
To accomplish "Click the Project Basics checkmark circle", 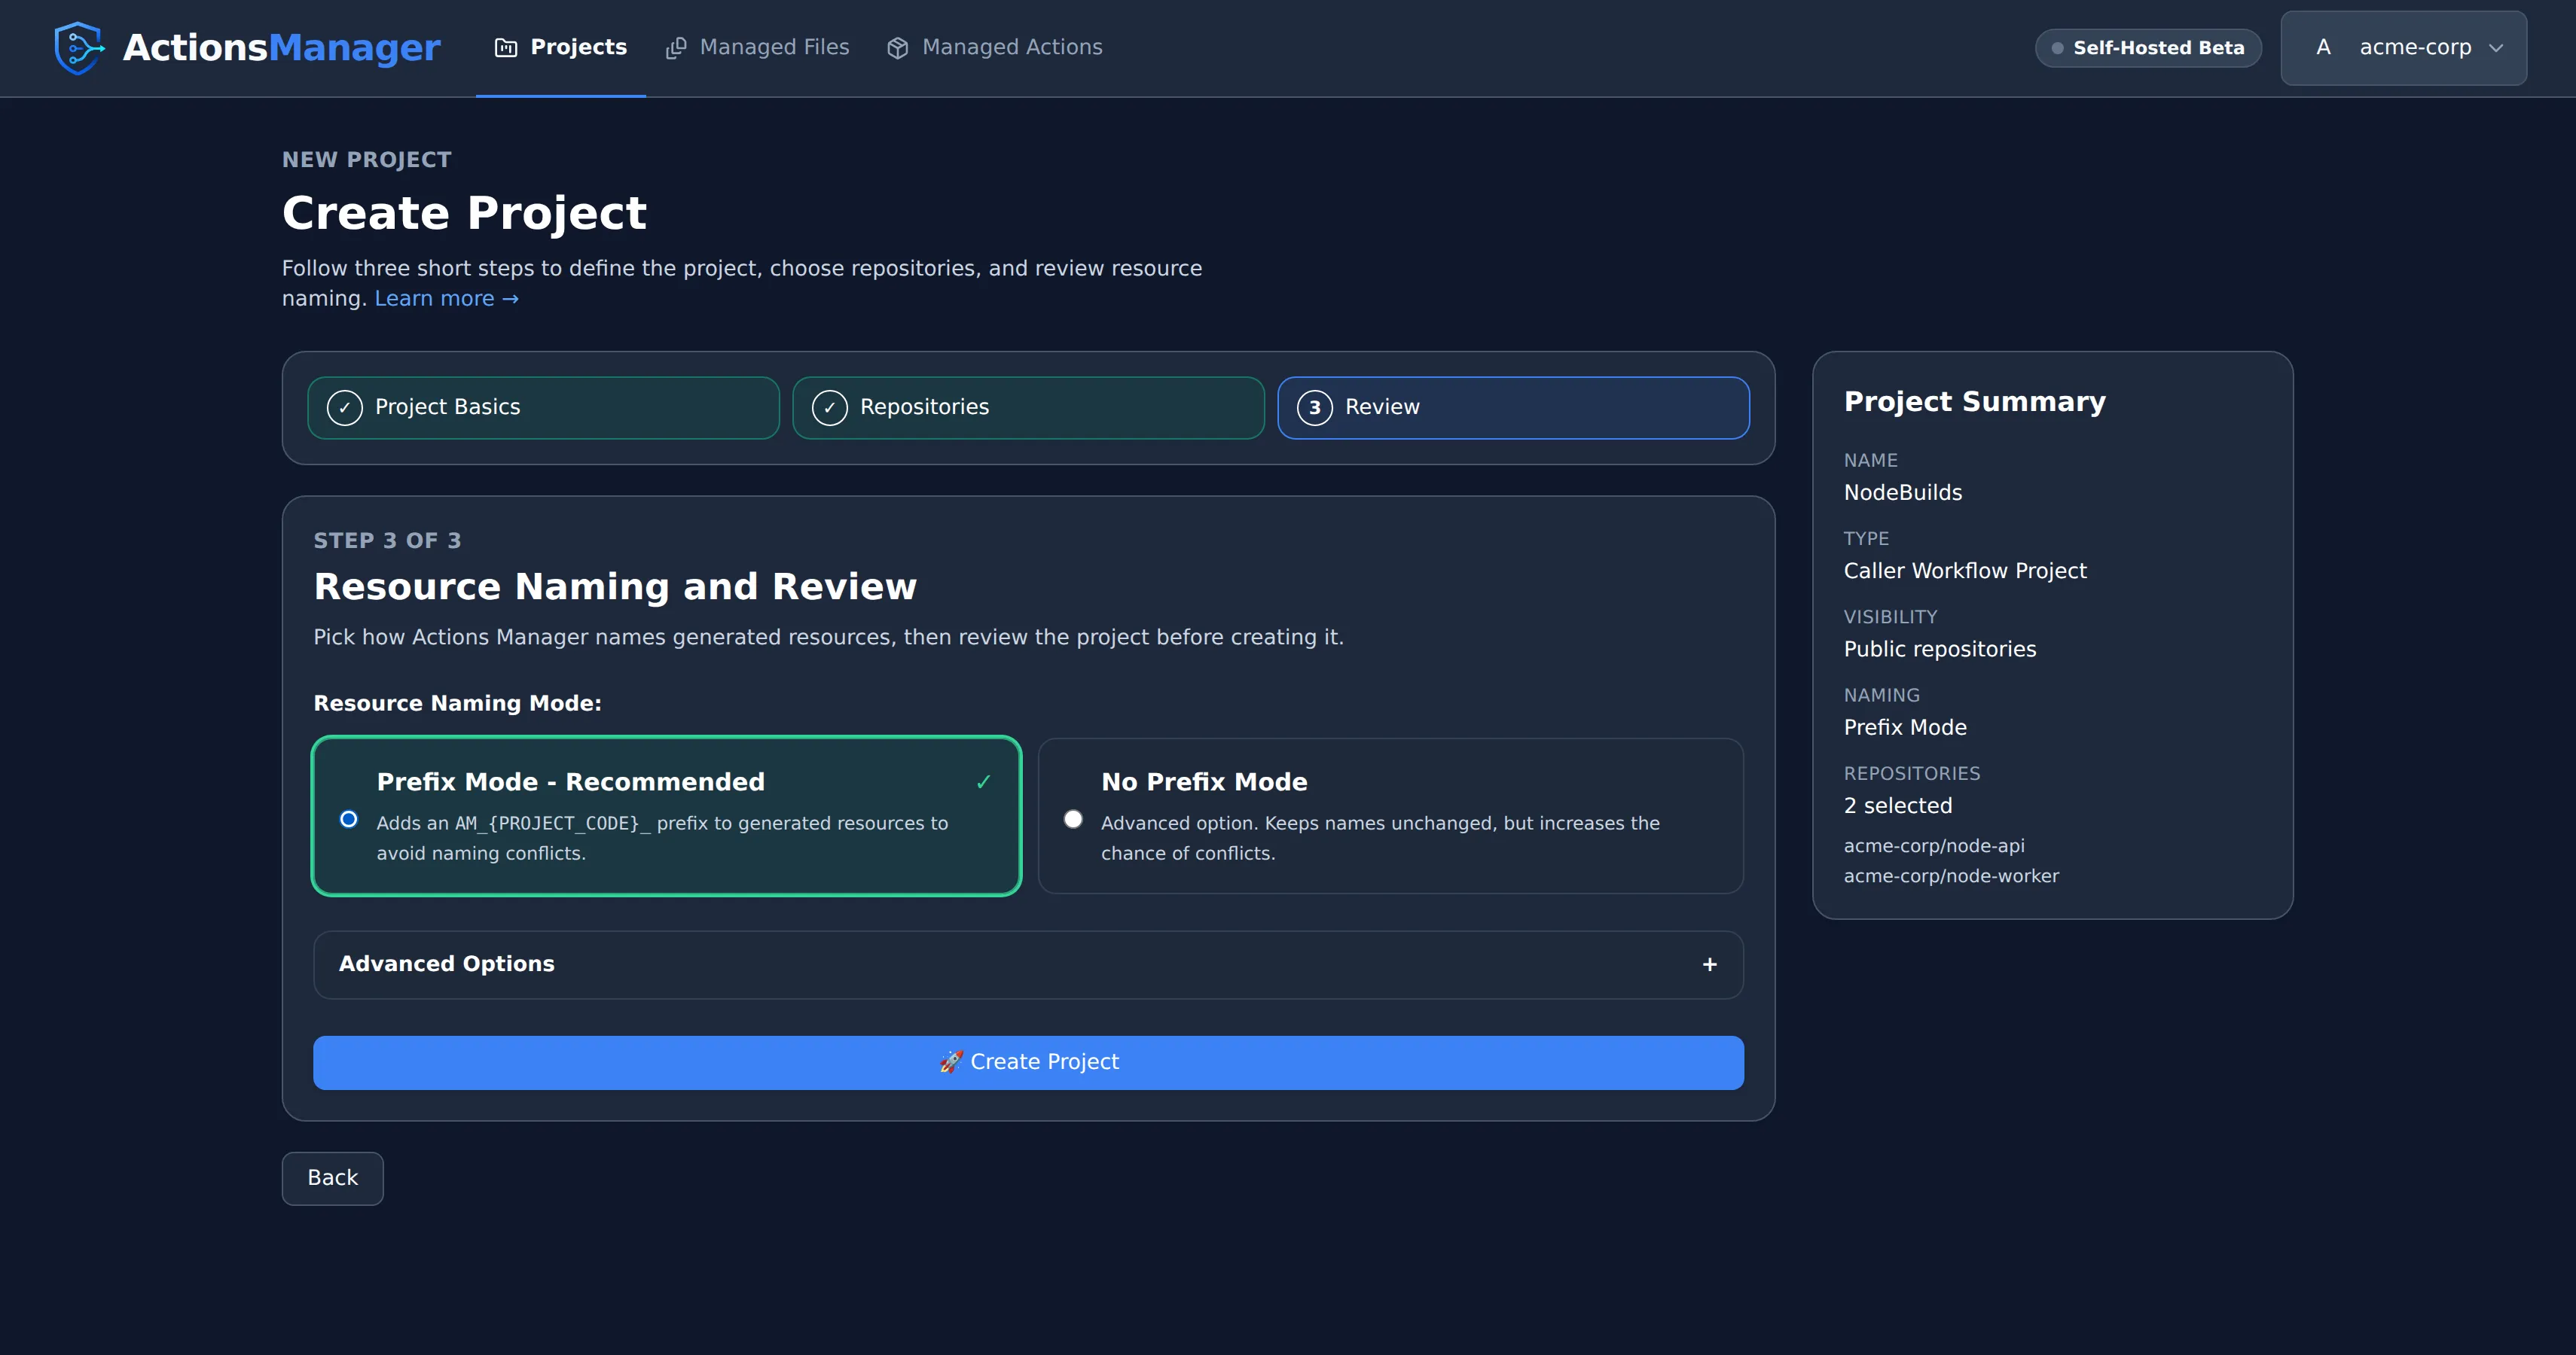I will 345,408.
